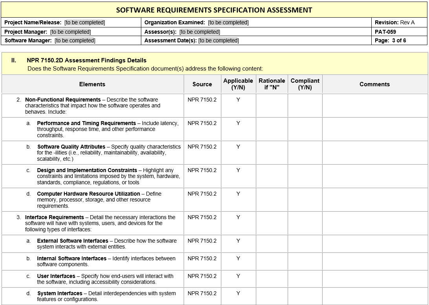Click the Project Name/Release placeholder field
The image size is (429, 305).
[x=85, y=23]
